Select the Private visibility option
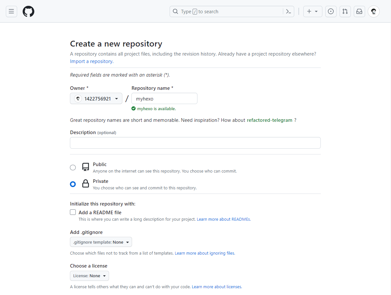This screenshot has width=391, height=295. [73, 184]
